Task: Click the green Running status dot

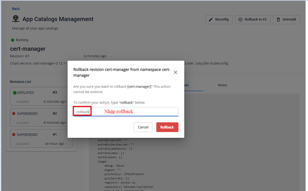Action: pyautogui.click(x=12, y=40)
